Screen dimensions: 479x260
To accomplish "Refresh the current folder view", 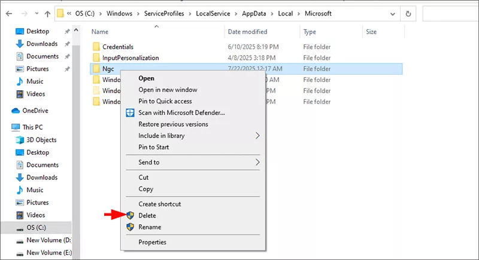I will (x=408, y=14).
